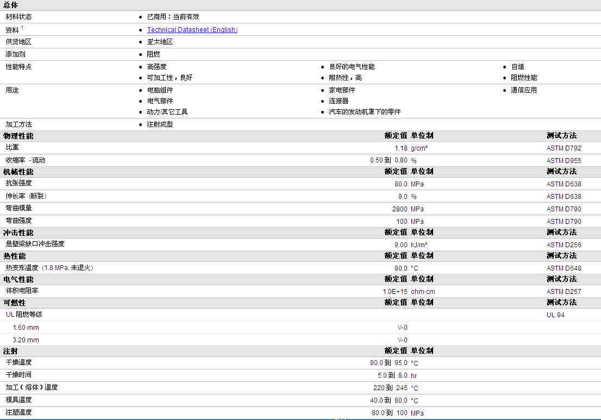The image size is (601, 420).
Task: Click the 阻燃性能 feature
Action: tap(524, 78)
